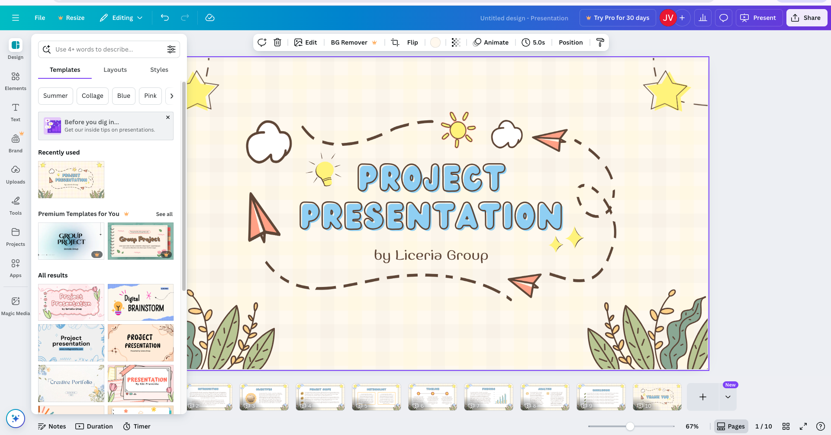Screen dimensions: 831x435
Task: Open the comments speech bubble icon
Action: click(724, 18)
